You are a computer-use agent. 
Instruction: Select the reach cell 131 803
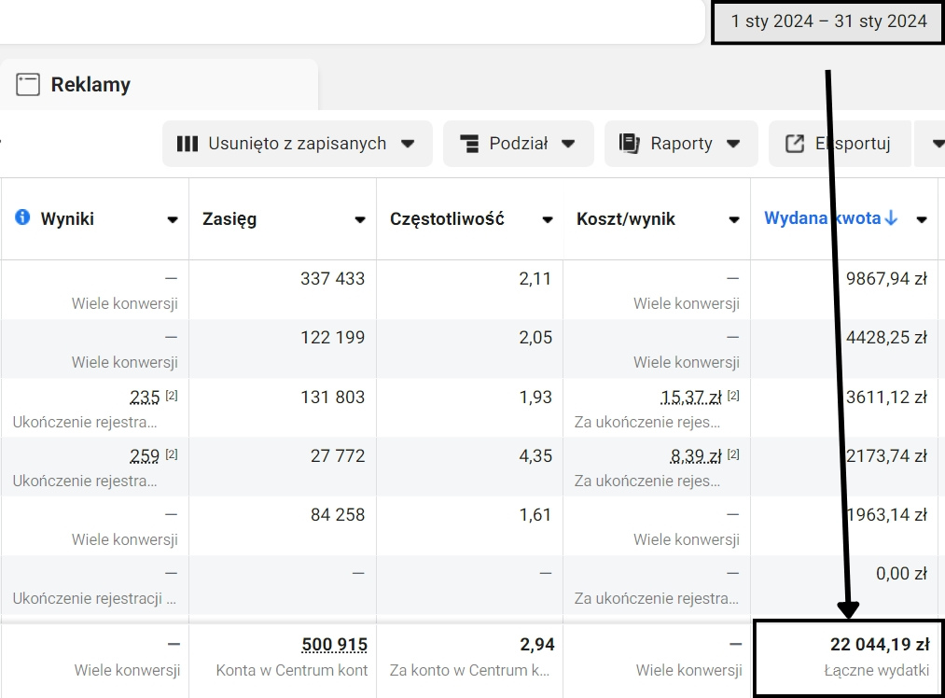coord(333,398)
